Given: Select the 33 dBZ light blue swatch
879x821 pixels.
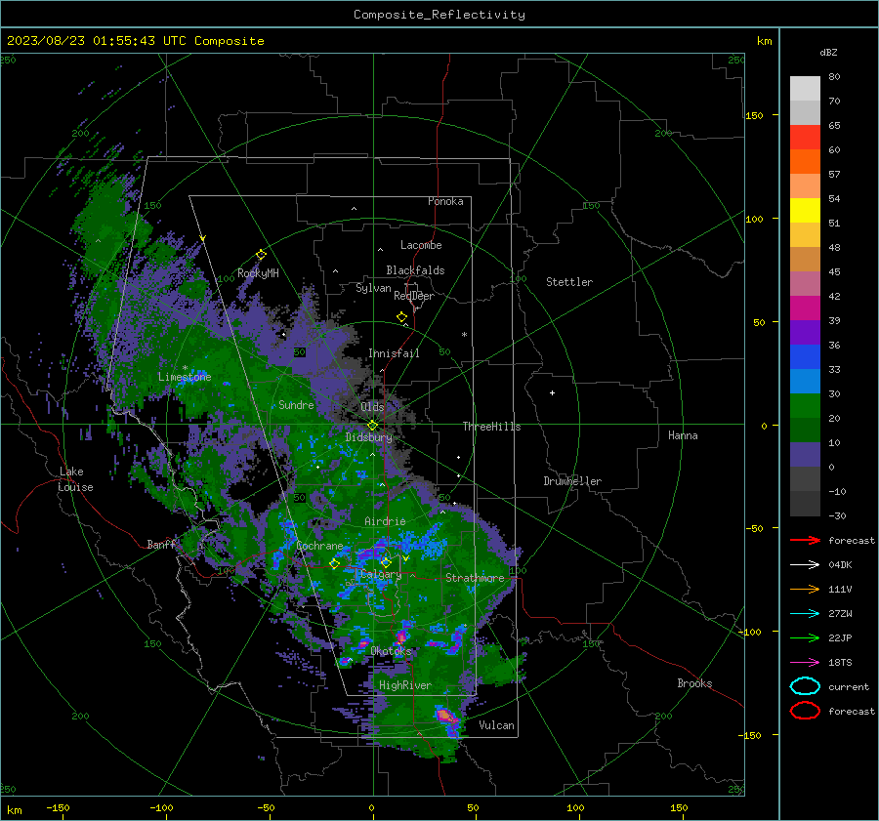Looking at the screenshot, I should point(805,381).
